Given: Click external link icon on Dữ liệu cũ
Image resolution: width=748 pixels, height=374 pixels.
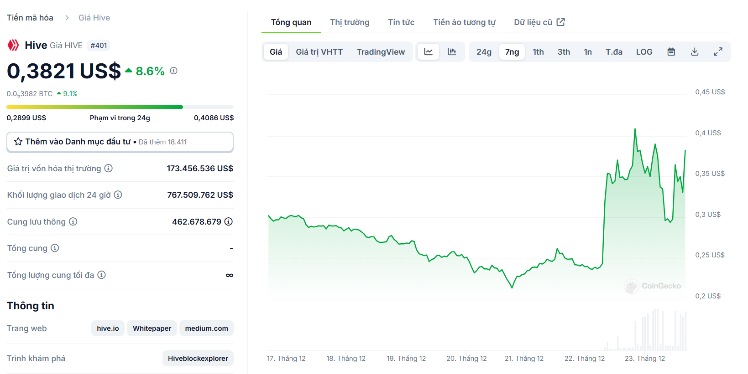Looking at the screenshot, I should 561,22.
